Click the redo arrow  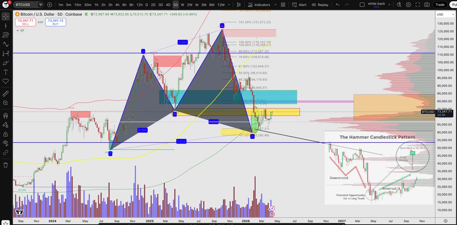(348, 5)
